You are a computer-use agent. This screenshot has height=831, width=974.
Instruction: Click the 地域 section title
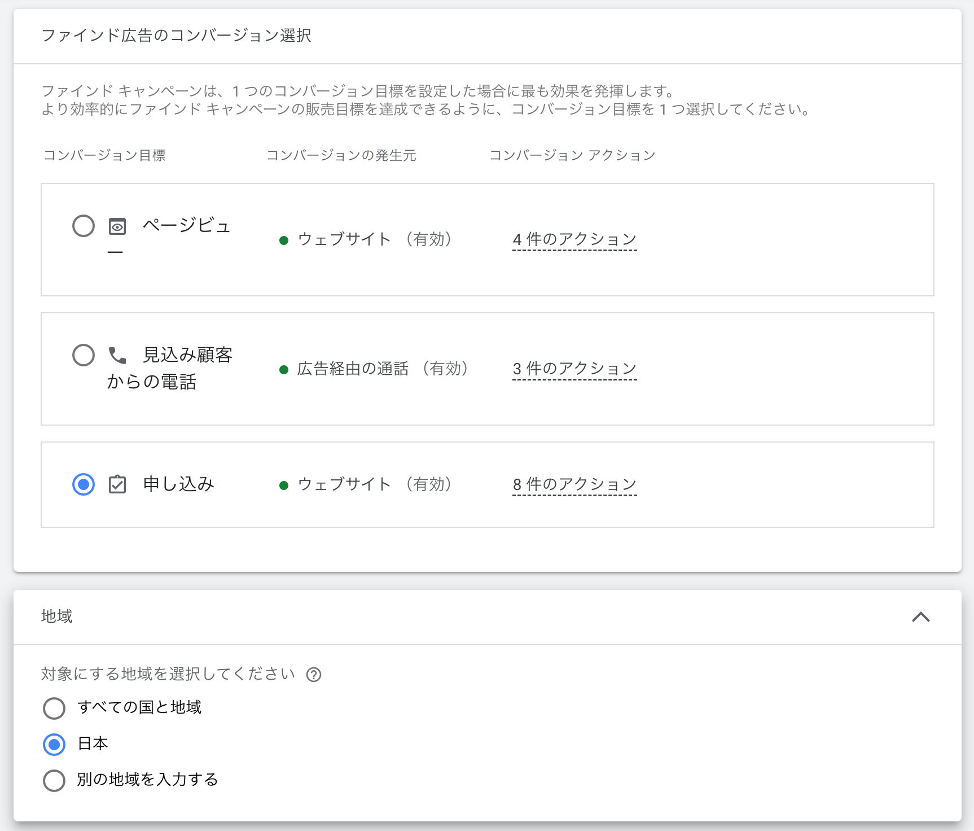coord(57,616)
